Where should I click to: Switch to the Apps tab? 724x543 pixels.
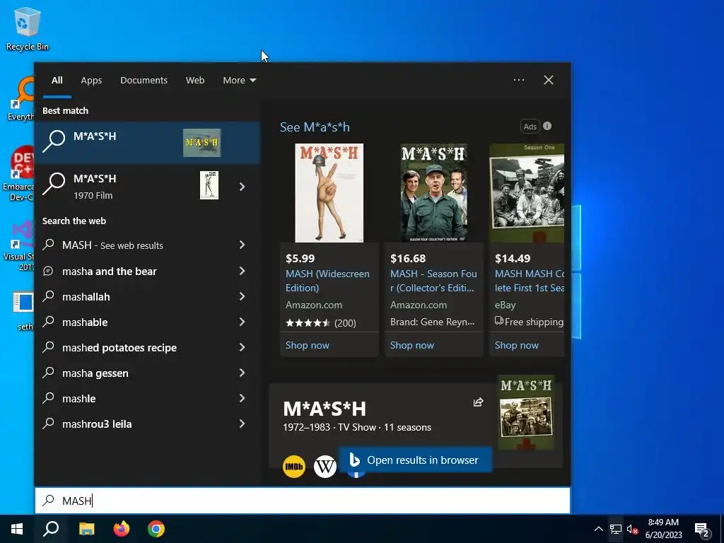point(91,80)
